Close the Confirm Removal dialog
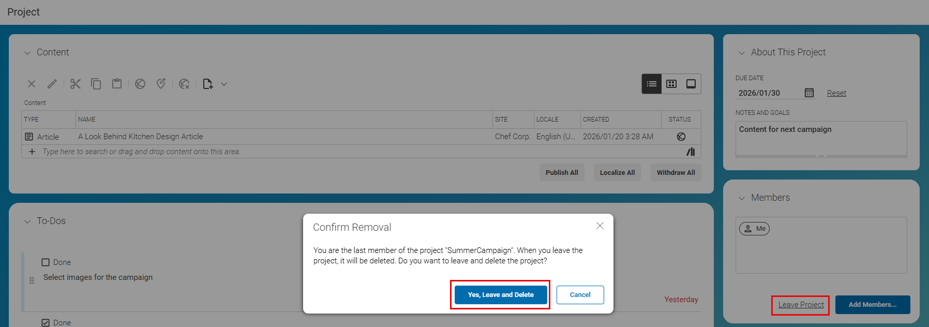 [x=600, y=226]
